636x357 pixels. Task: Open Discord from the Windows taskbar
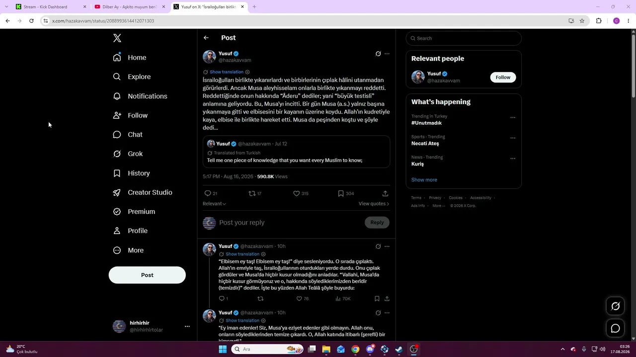tap(370, 349)
